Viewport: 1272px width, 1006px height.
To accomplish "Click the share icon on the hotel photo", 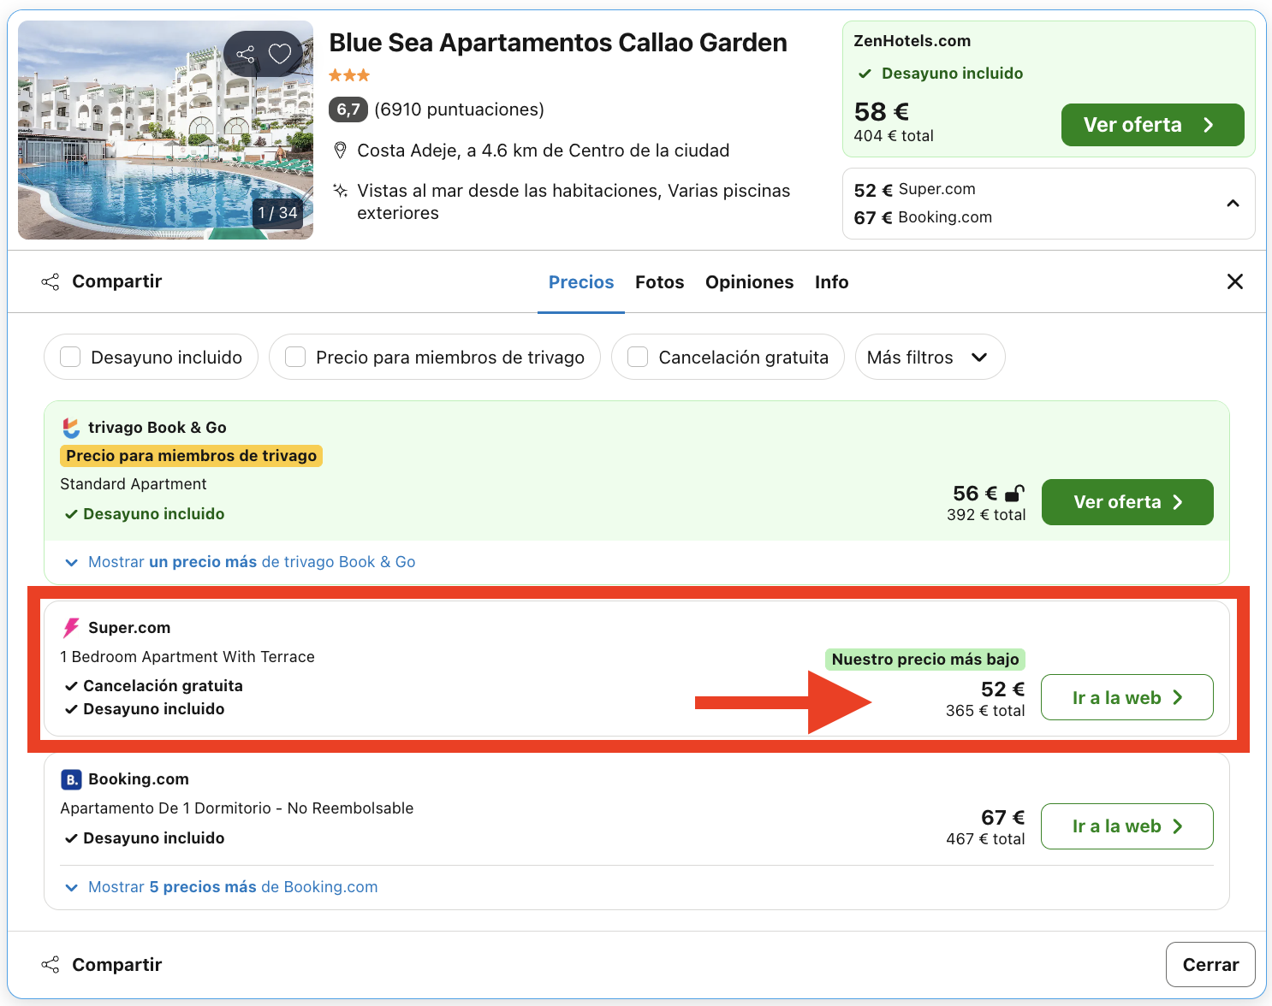I will 246,53.
